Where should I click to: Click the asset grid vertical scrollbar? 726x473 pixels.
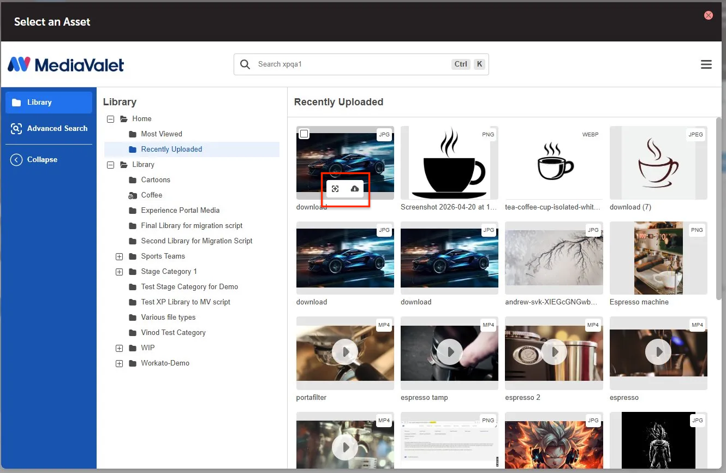[x=718, y=207]
